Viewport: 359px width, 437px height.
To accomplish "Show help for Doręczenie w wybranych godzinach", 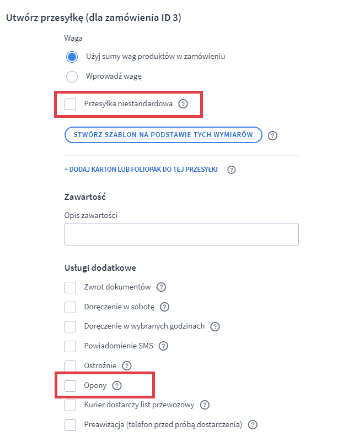I will click(x=215, y=326).
